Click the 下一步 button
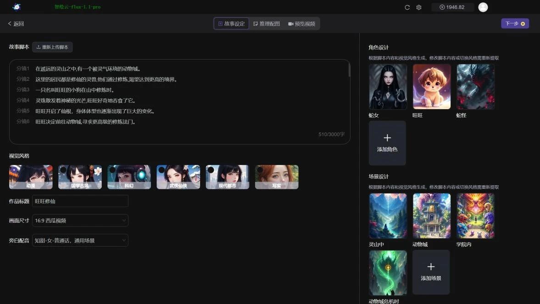This screenshot has width=540, height=304. click(x=515, y=24)
